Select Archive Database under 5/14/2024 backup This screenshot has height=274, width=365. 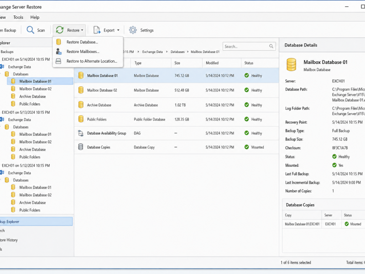[32, 96]
